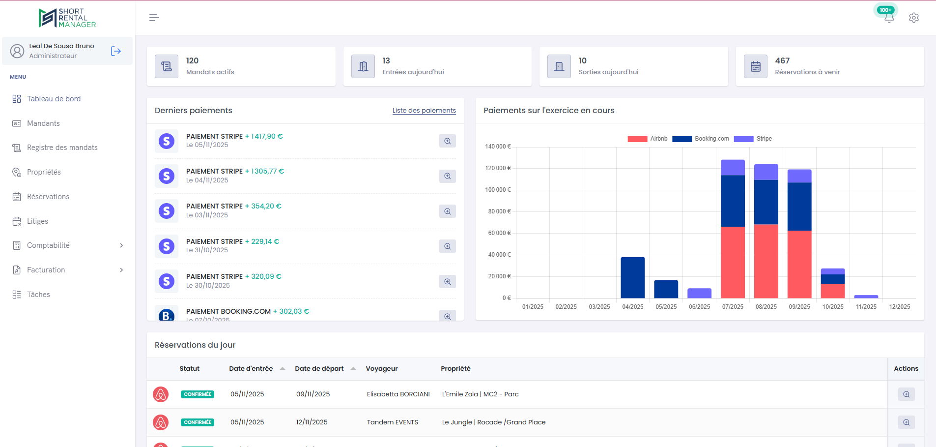The image size is (936, 447).
Task: Click the Short Rental Manager logo
Action: [67, 18]
